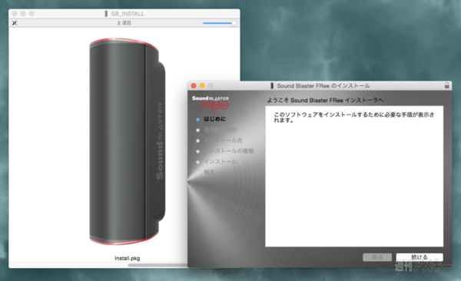Select the インストールの種類 step in sidebar
This screenshot has width=461, height=281.
coord(229,151)
